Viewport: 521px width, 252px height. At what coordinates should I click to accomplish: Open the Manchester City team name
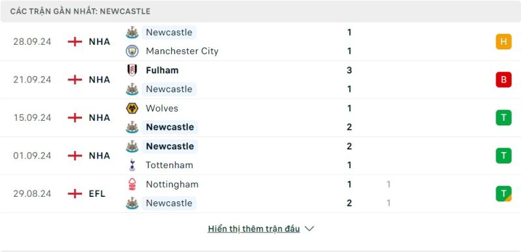(x=182, y=51)
